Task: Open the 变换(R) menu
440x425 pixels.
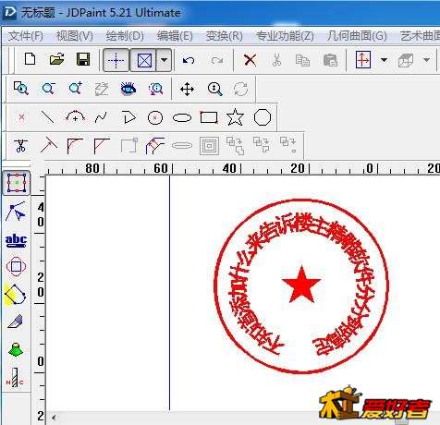Action: coord(224,36)
